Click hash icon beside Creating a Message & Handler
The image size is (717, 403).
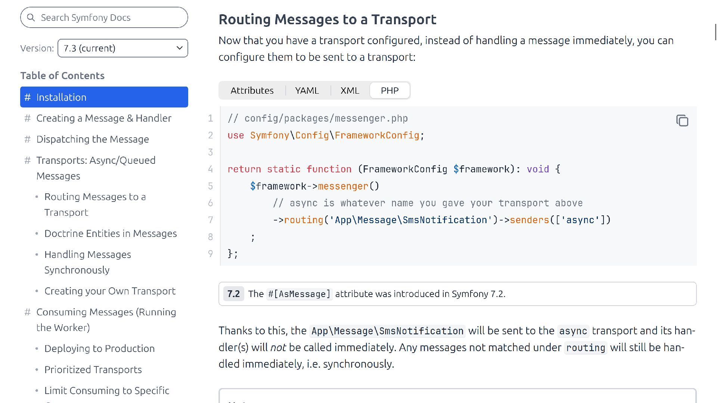27,118
